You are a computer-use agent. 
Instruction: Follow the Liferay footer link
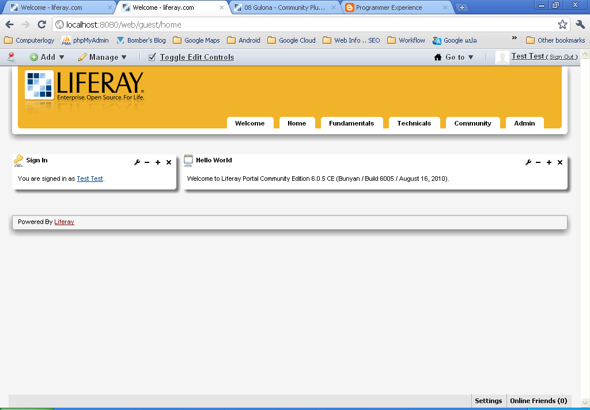(x=65, y=222)
